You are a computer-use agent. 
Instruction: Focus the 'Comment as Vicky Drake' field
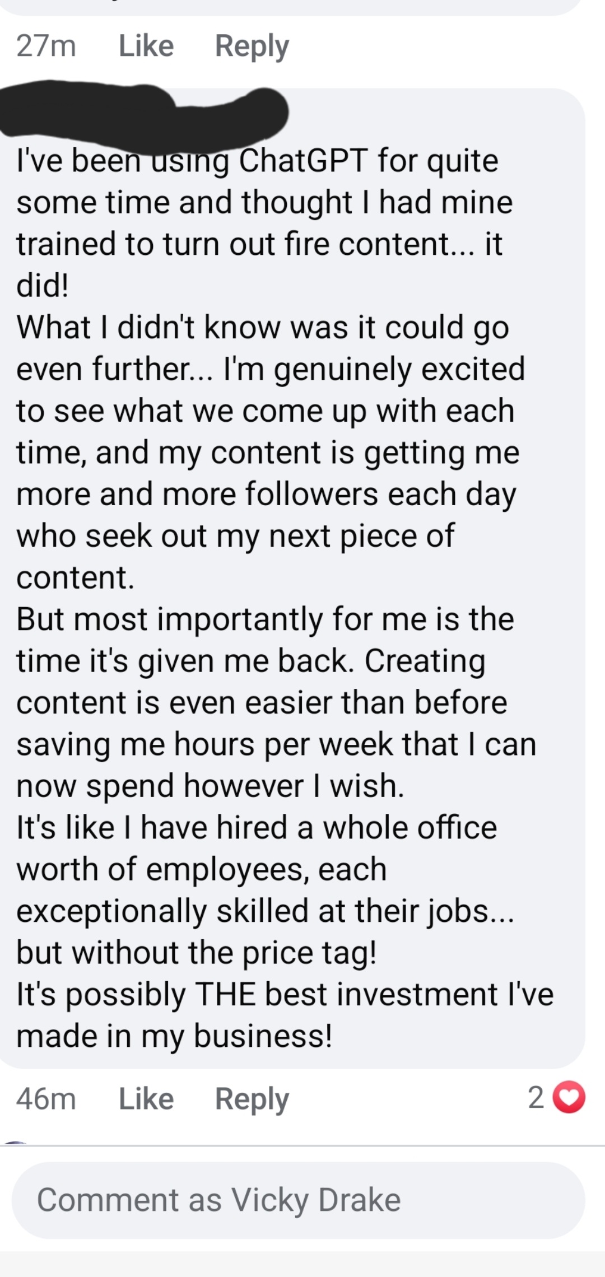[x=298, y=1200]
